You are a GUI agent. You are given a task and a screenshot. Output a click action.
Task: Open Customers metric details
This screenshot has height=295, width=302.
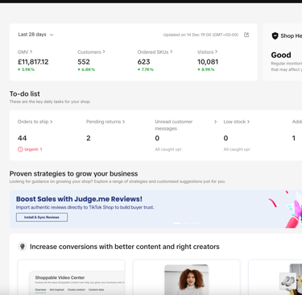pyautogui.click(x=91, y=52)
